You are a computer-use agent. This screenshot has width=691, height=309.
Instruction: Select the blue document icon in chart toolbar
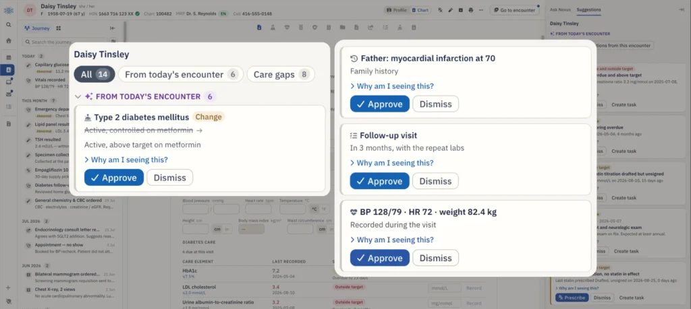tap(259, 27)
